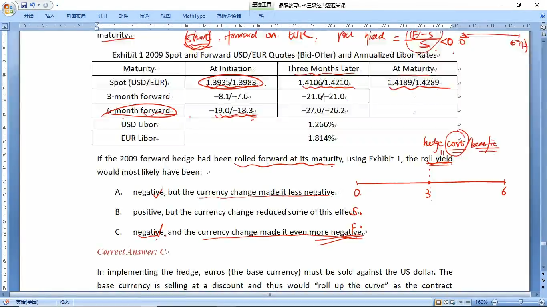Click spot quote 1.3935/1.3983 cell
This screenshot has height=307, width=547.
tap(231, 83)
